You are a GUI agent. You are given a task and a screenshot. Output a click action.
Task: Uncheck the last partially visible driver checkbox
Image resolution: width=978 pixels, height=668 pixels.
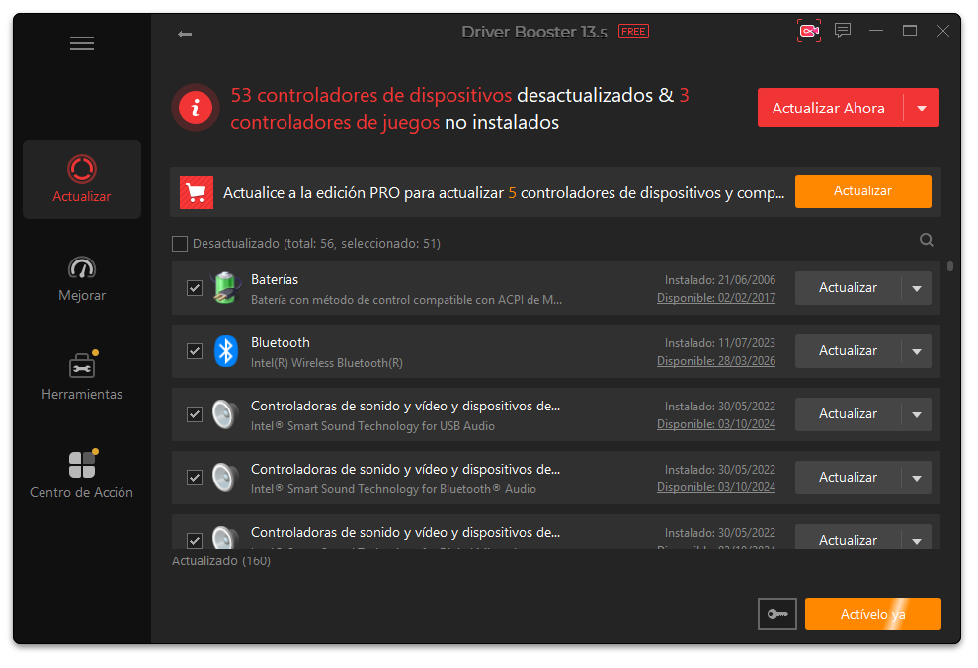[195, 540]
